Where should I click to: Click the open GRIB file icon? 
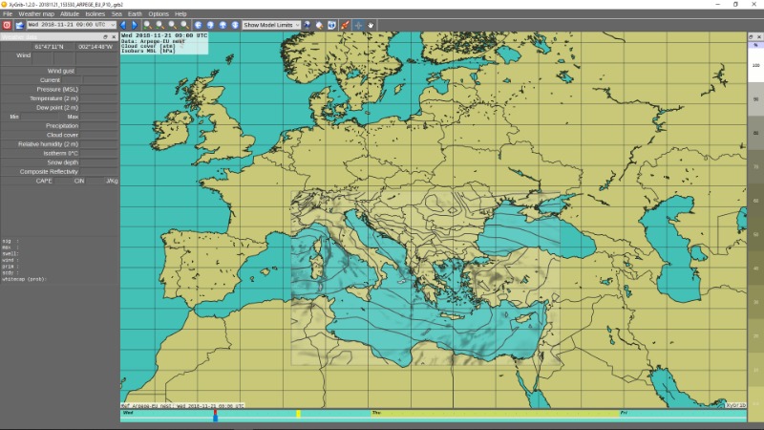point(19,25)
